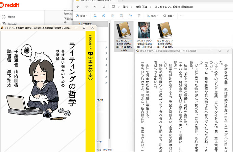The image size is (233, 152).
Task: Maximize the ライティングの哲学 cover window
Action: pos(84,28)
